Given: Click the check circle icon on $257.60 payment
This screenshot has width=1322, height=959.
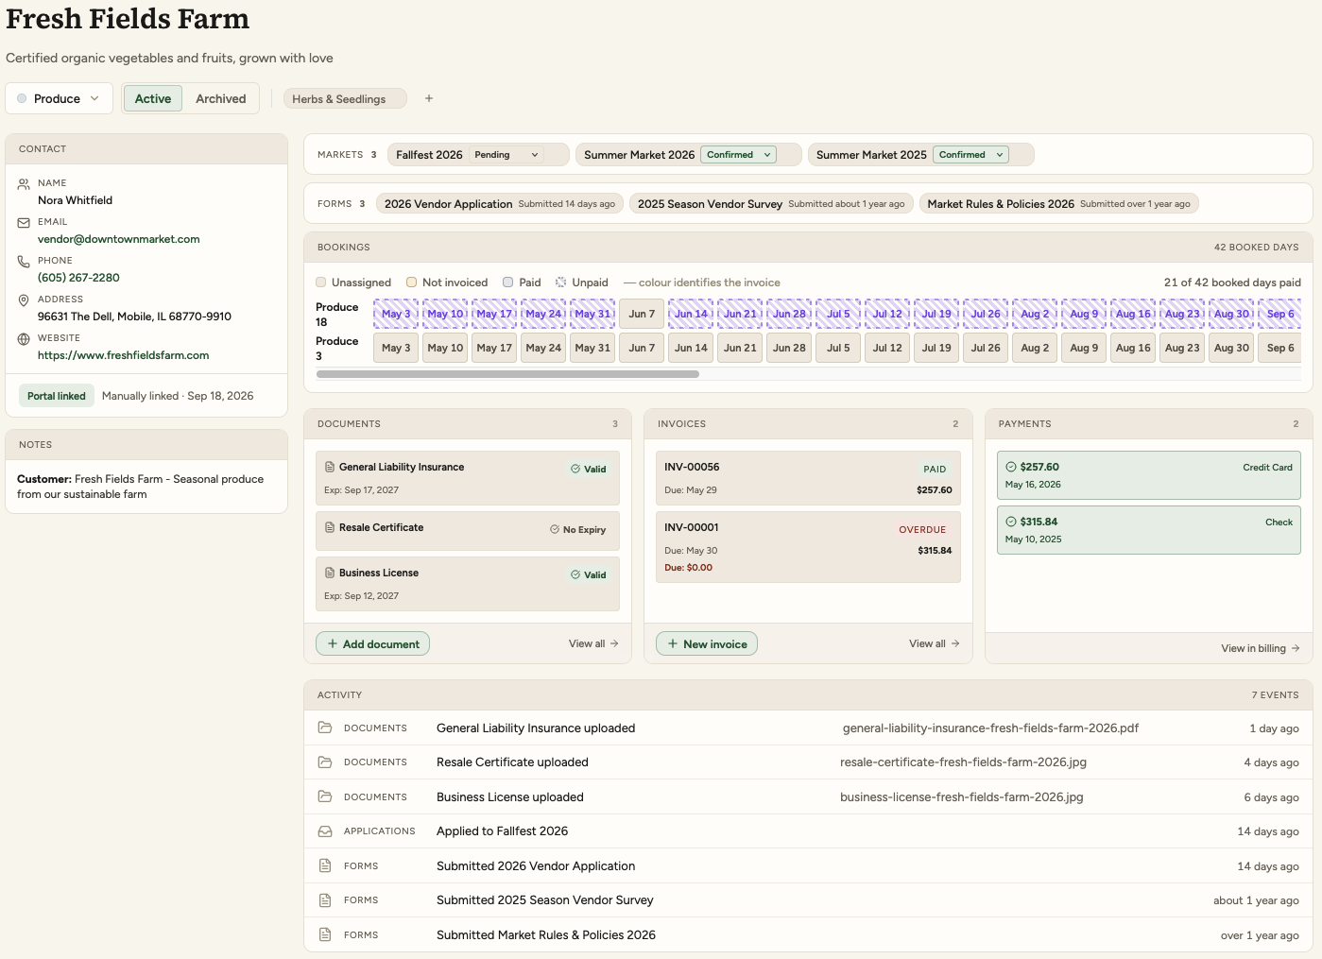Looking at the screenshot, I should click(1011, 467).
